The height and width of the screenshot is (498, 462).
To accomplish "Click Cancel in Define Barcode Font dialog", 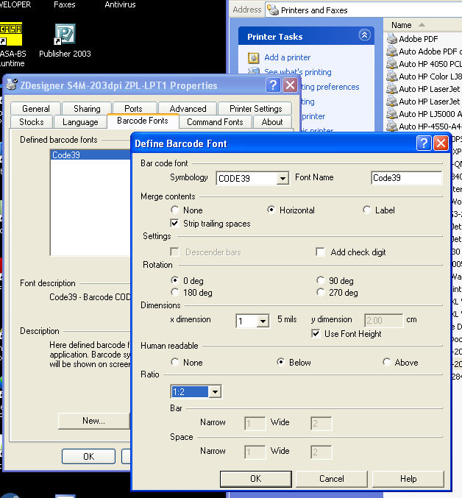I will (x=332, y=479).
